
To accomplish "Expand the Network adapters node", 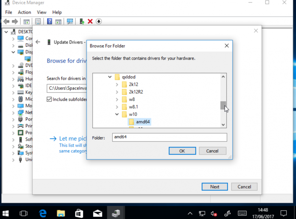I will click(x=13, y=113).
